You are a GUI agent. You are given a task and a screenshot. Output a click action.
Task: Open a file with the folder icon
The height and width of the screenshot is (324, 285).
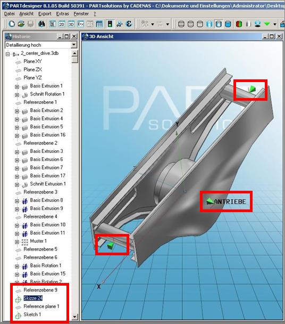(x=21, y=24)
